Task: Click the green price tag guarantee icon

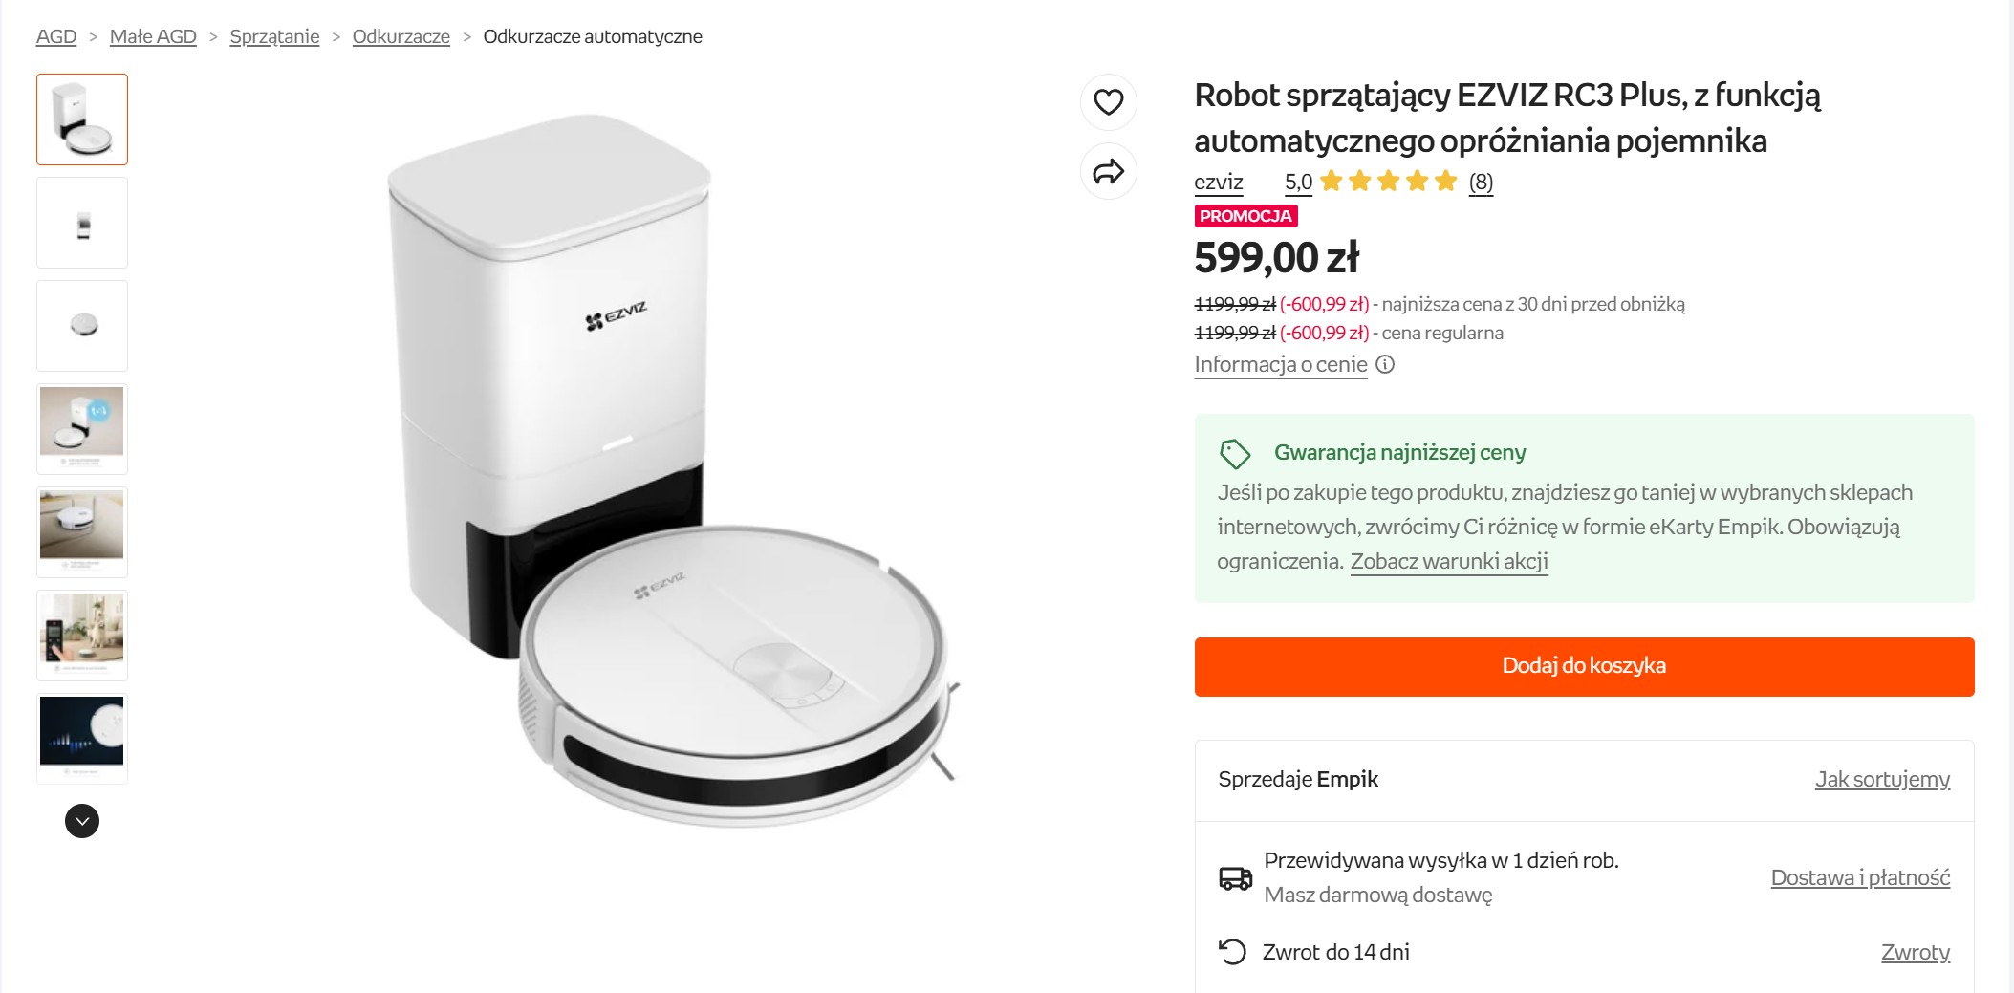Action: point(1235,453)
